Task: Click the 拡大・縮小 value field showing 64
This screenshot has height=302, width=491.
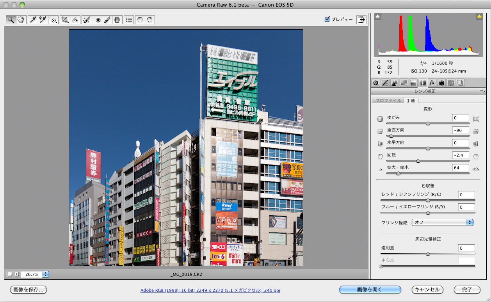Action: pyautogui.click(x=461, y=168)
